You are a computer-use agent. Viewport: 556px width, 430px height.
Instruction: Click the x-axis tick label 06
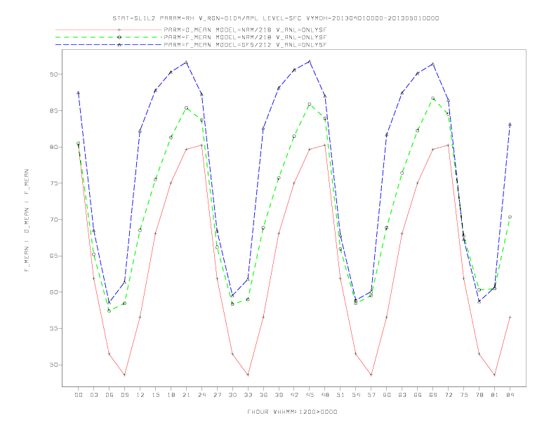pos(110,395)
